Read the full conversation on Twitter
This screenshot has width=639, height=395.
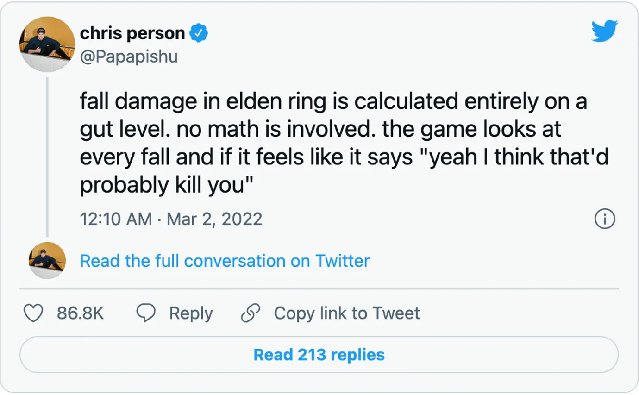coord(225,261)
